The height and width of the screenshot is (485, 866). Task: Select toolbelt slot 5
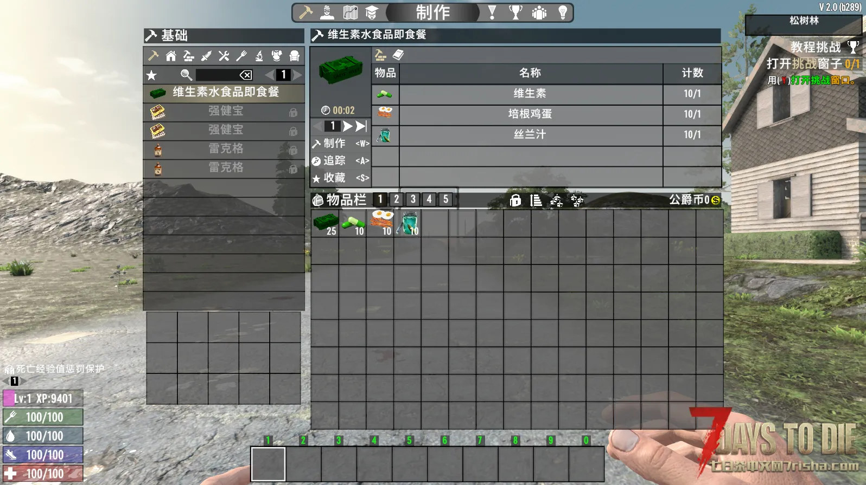point(410,464)
